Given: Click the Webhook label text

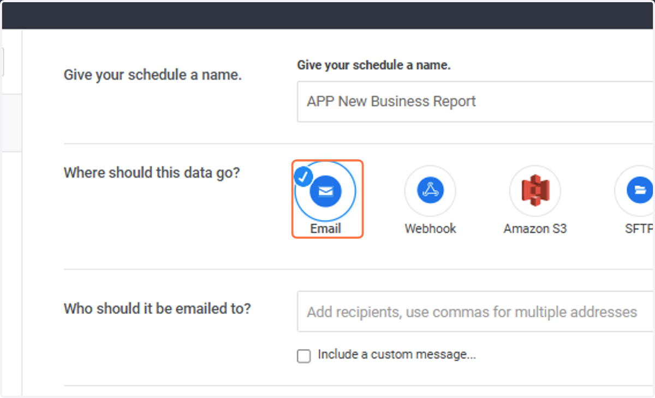Looking at the screenshot, I should pos(430,228).
